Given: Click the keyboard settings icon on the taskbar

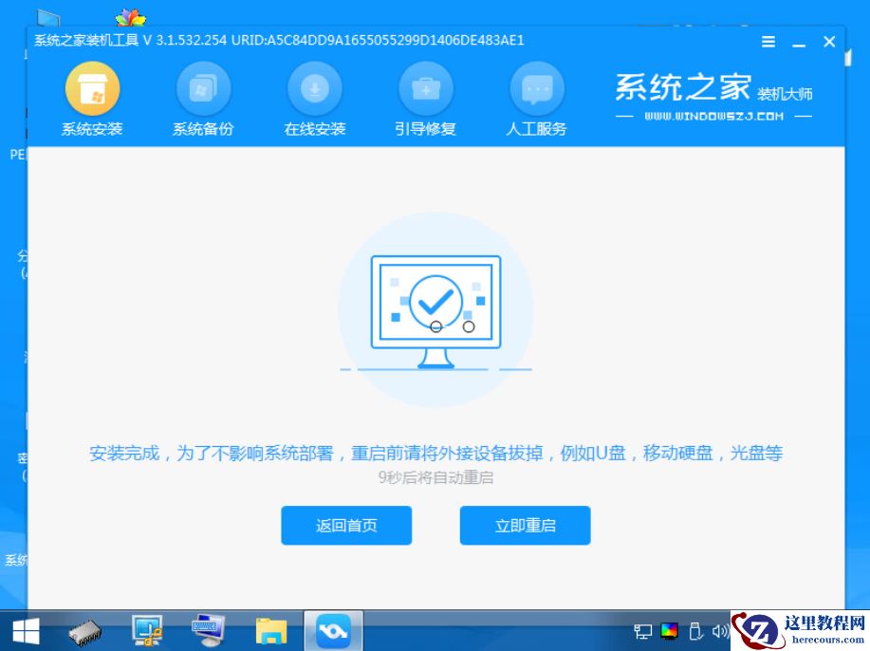Looking at the screenshot, I should tap(209, 629).
